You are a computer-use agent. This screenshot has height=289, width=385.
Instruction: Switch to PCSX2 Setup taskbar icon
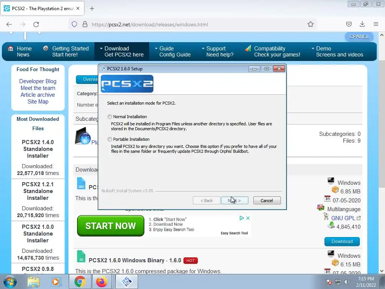pyautogui.click(x=127, y=281)
